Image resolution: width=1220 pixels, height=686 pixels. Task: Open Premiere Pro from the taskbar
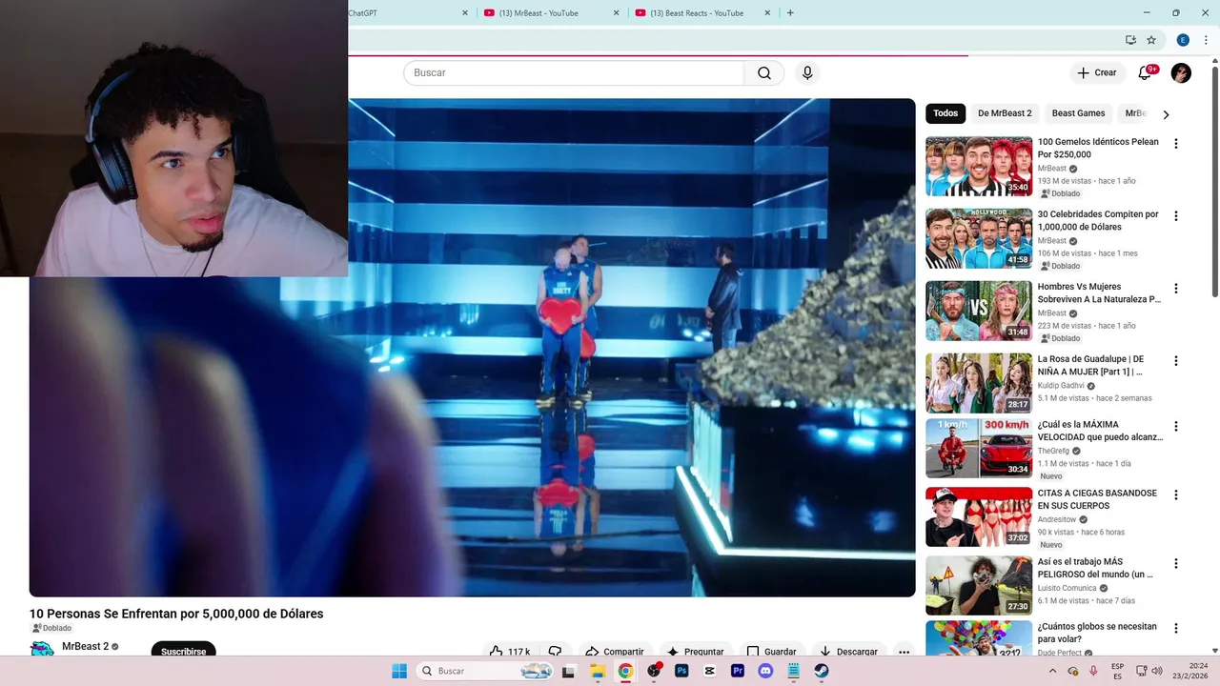click(738, 671)
